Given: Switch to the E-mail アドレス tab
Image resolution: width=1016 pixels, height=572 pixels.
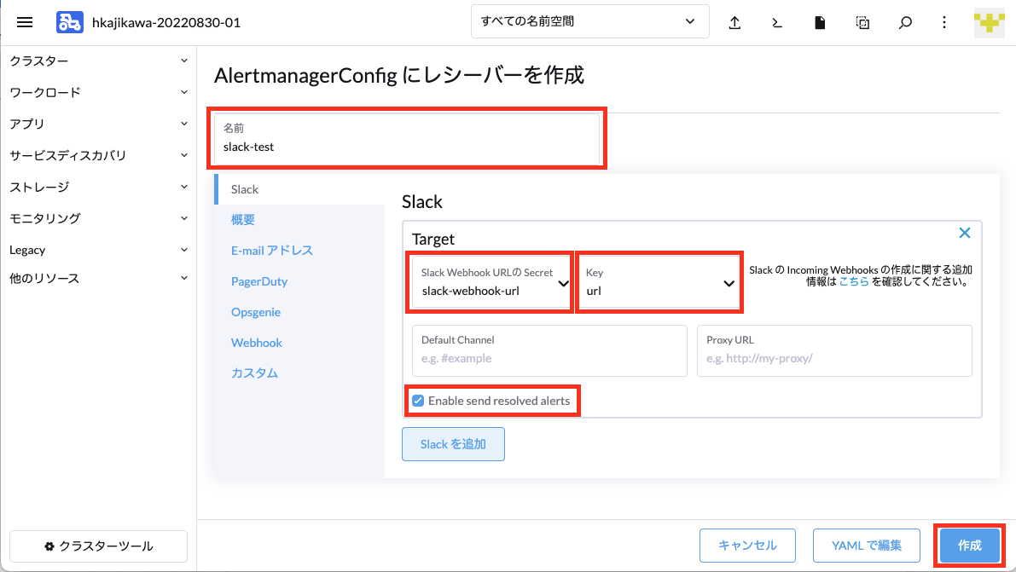Looking at the screenshot, I should [300, 251].
